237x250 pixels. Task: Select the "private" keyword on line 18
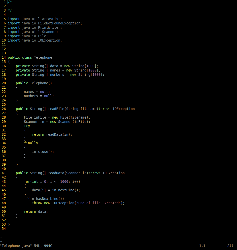(x=23, y=75)
